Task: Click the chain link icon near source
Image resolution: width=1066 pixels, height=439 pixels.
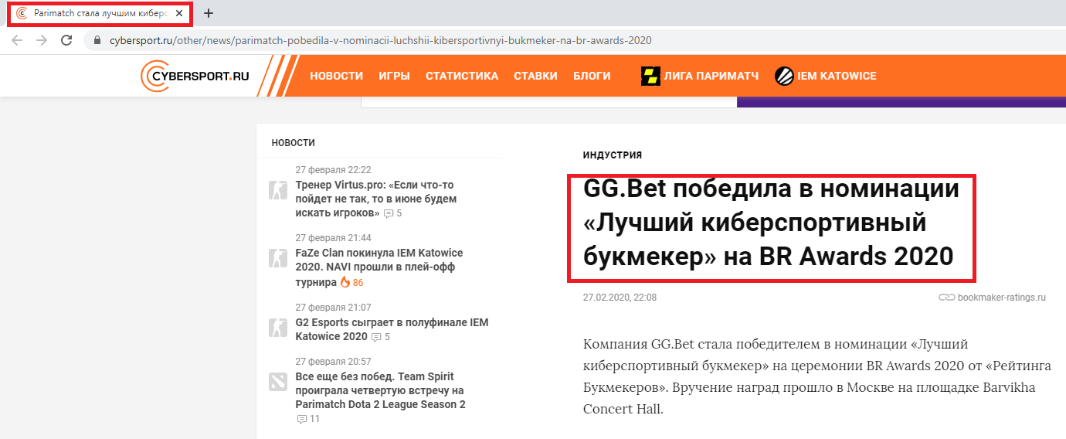Action: tap(946, 297)
